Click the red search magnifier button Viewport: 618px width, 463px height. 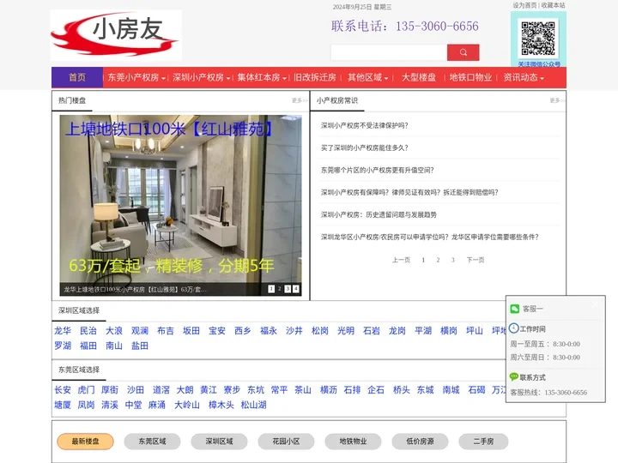[463, 52]
